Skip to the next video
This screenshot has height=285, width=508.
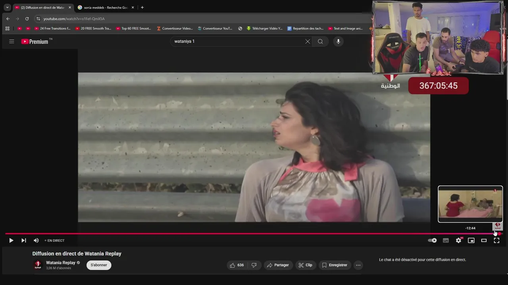23,240
